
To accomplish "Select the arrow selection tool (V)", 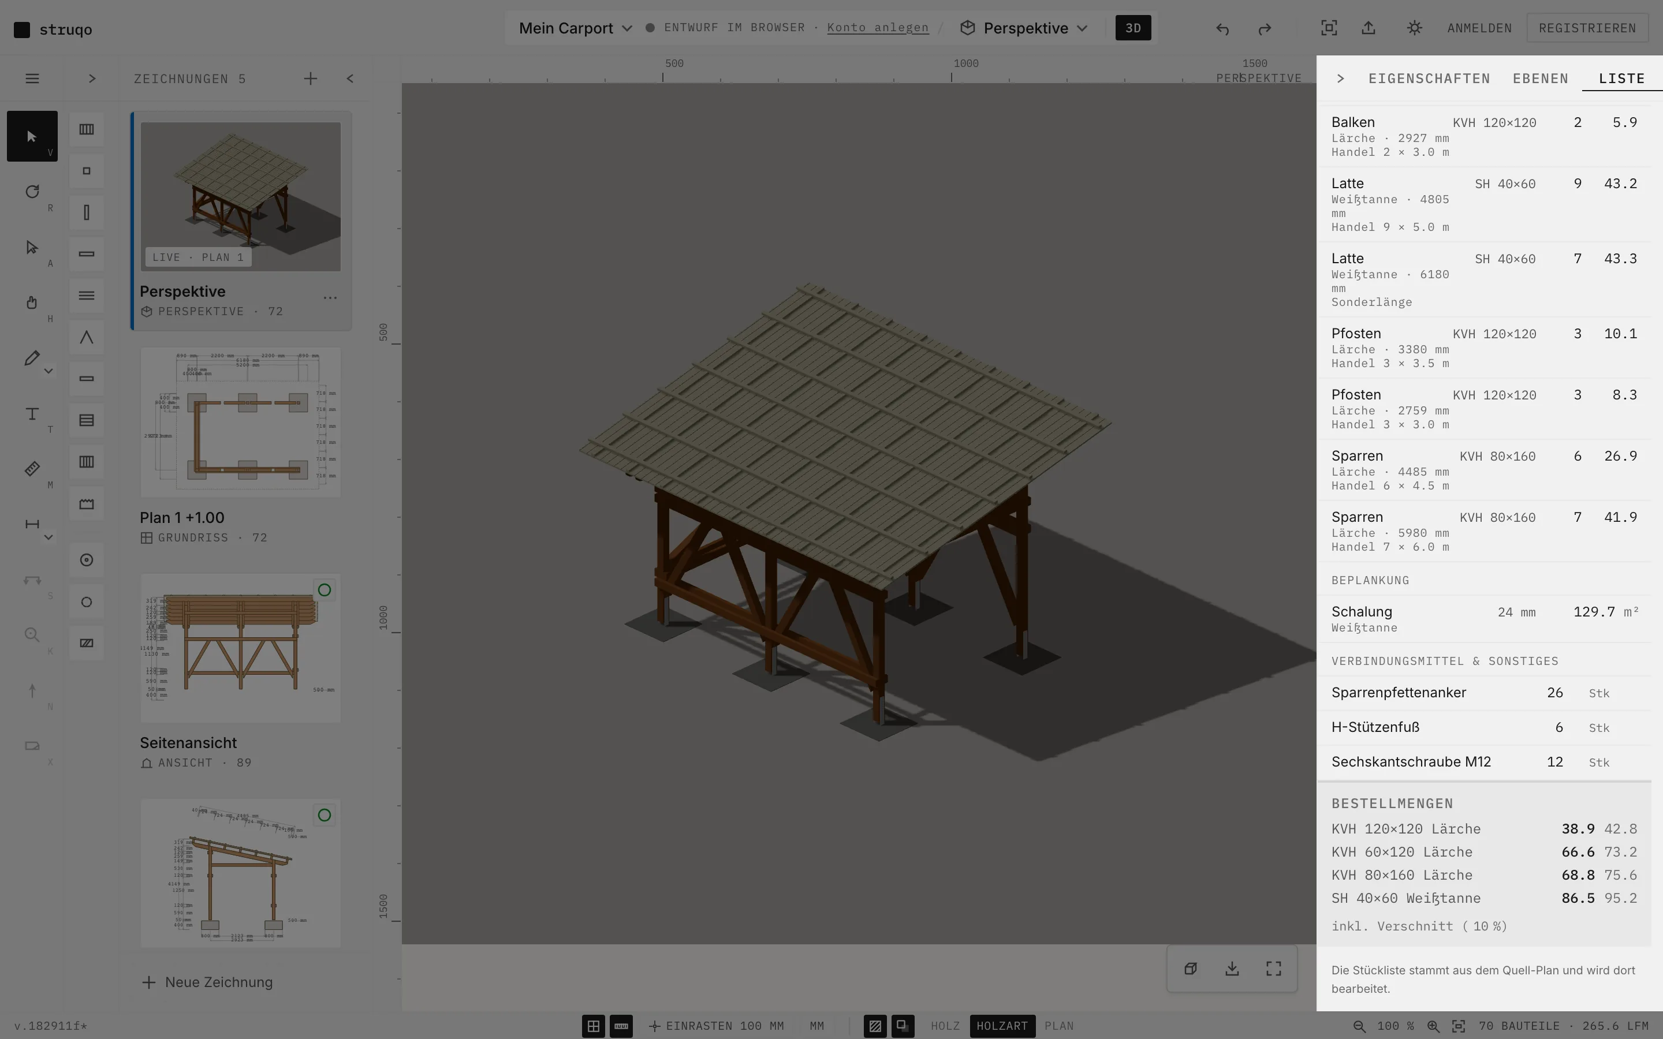I will click(32, 136).
